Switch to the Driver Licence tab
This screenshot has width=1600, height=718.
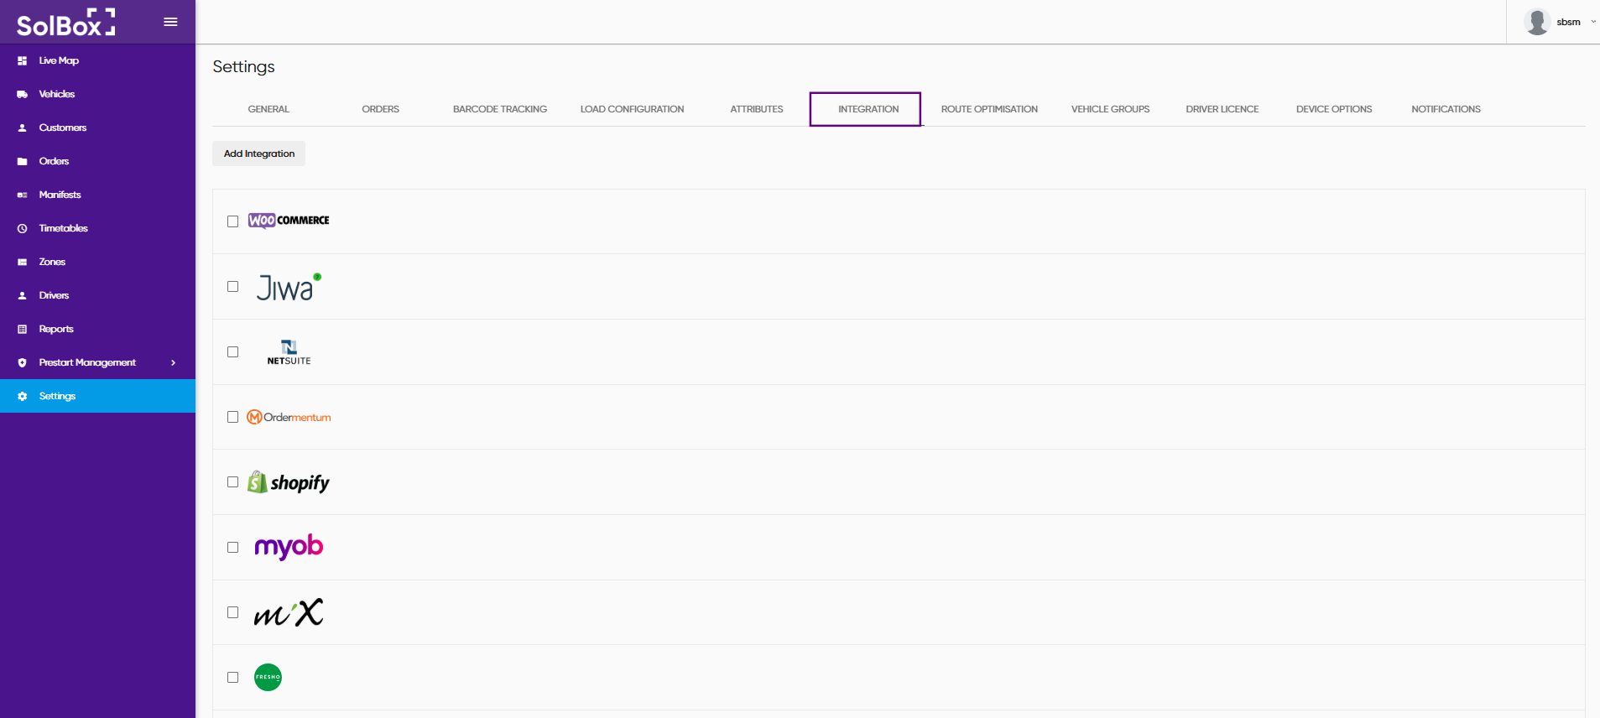point(1222,109)
